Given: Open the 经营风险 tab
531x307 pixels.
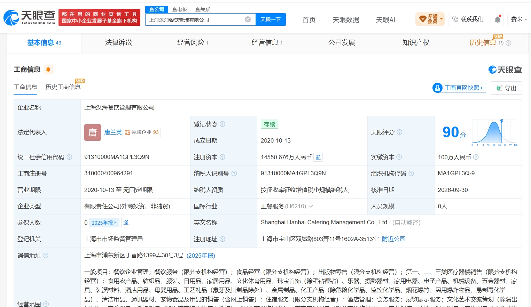Looking at the screenshot, I should point(193,42).
